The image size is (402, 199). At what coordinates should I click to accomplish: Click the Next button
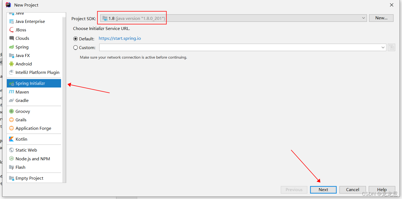pos(323,190)
